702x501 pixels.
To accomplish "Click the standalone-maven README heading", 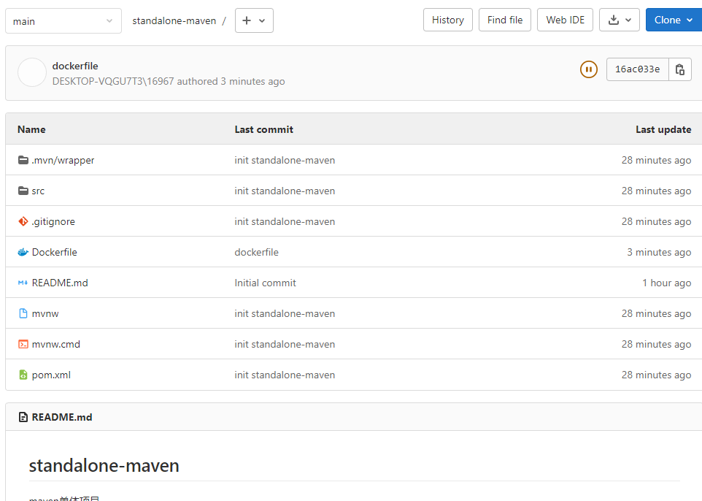I will (x=104, y=466).
